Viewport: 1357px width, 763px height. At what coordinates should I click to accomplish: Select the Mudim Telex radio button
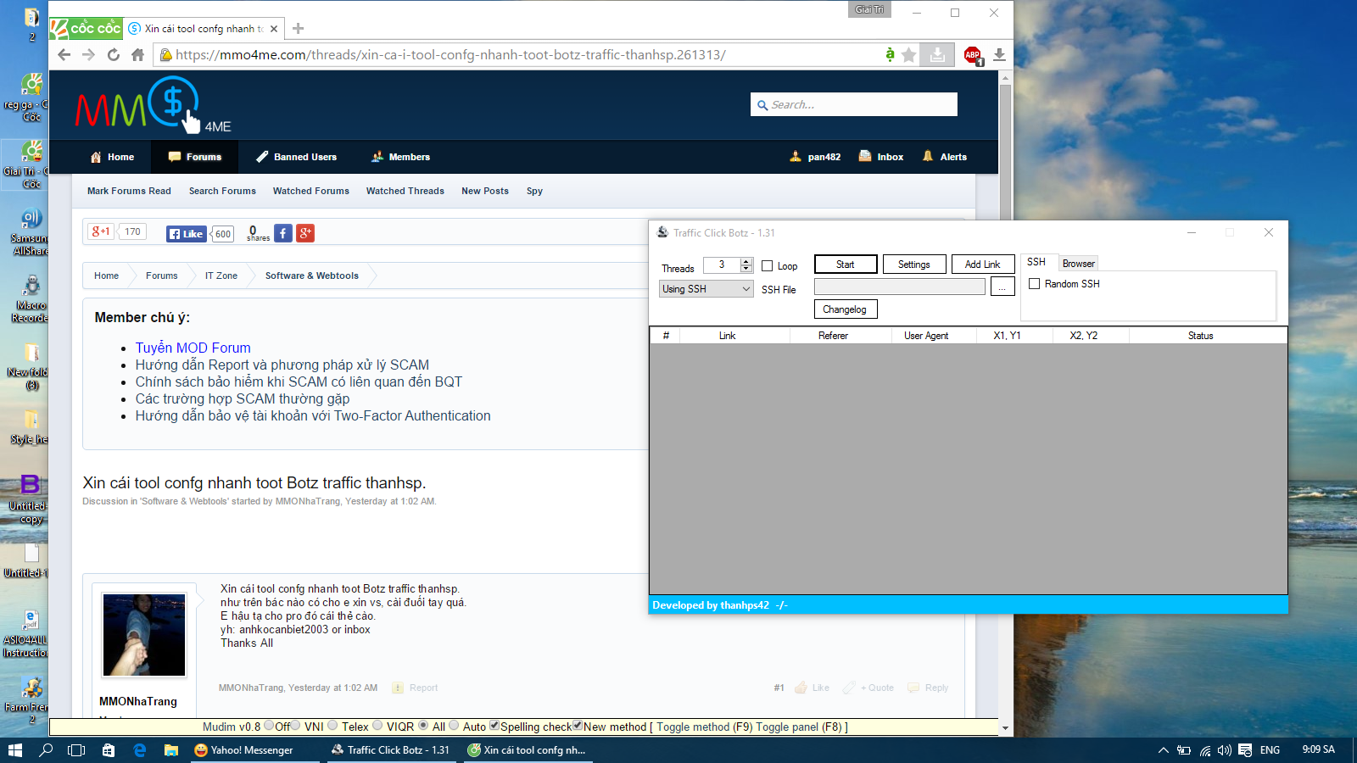332,726
